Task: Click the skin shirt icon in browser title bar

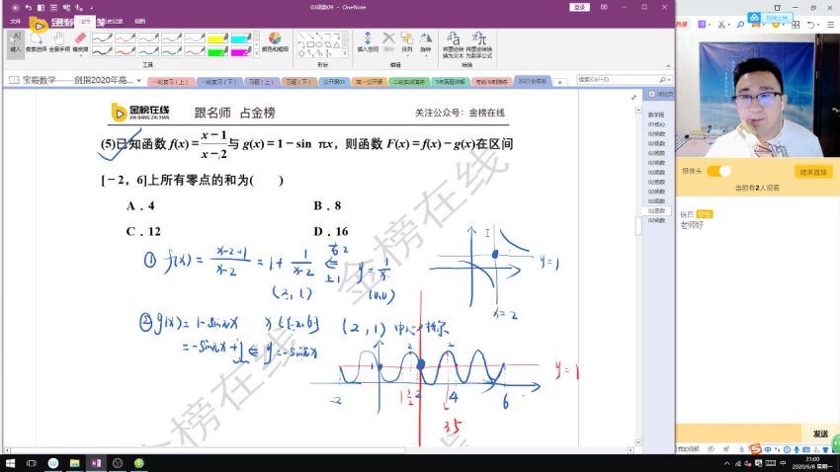Action: tap(778, 8)
